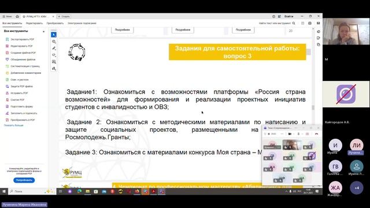Select the zoom magnifier tool
Viewport: 370px width, 208px height.
(54, 42)
